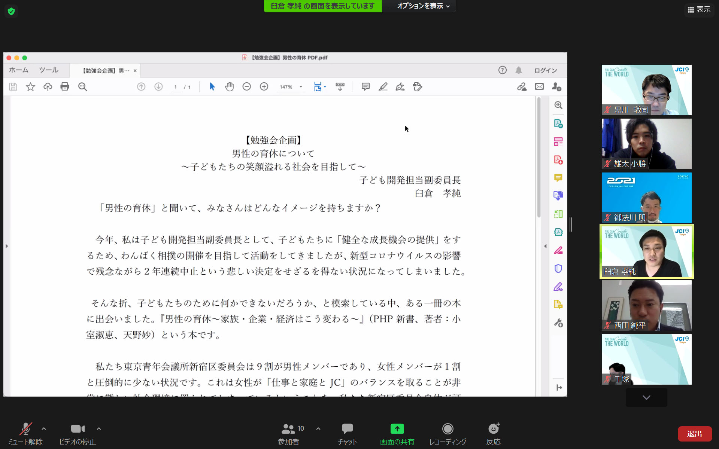Click the bookmark star icon
The width and height of the screenshot is (719, 449).
tap(30, 87)
